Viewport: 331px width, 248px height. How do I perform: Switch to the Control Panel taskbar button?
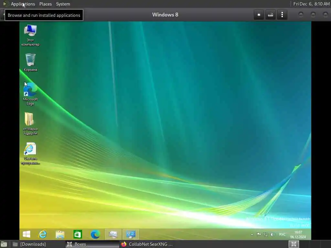(x=131, y=234)
